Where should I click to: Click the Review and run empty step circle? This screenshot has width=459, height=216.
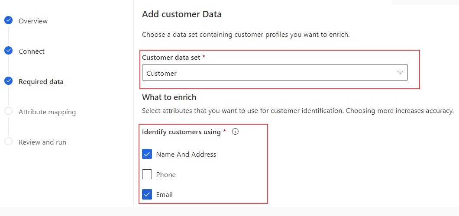pyautogui.click(x=8, y=142)
